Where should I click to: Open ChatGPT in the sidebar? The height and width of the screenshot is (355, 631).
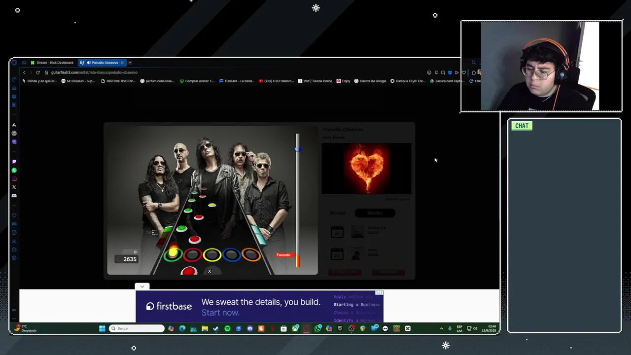click(x=14, y=133)
